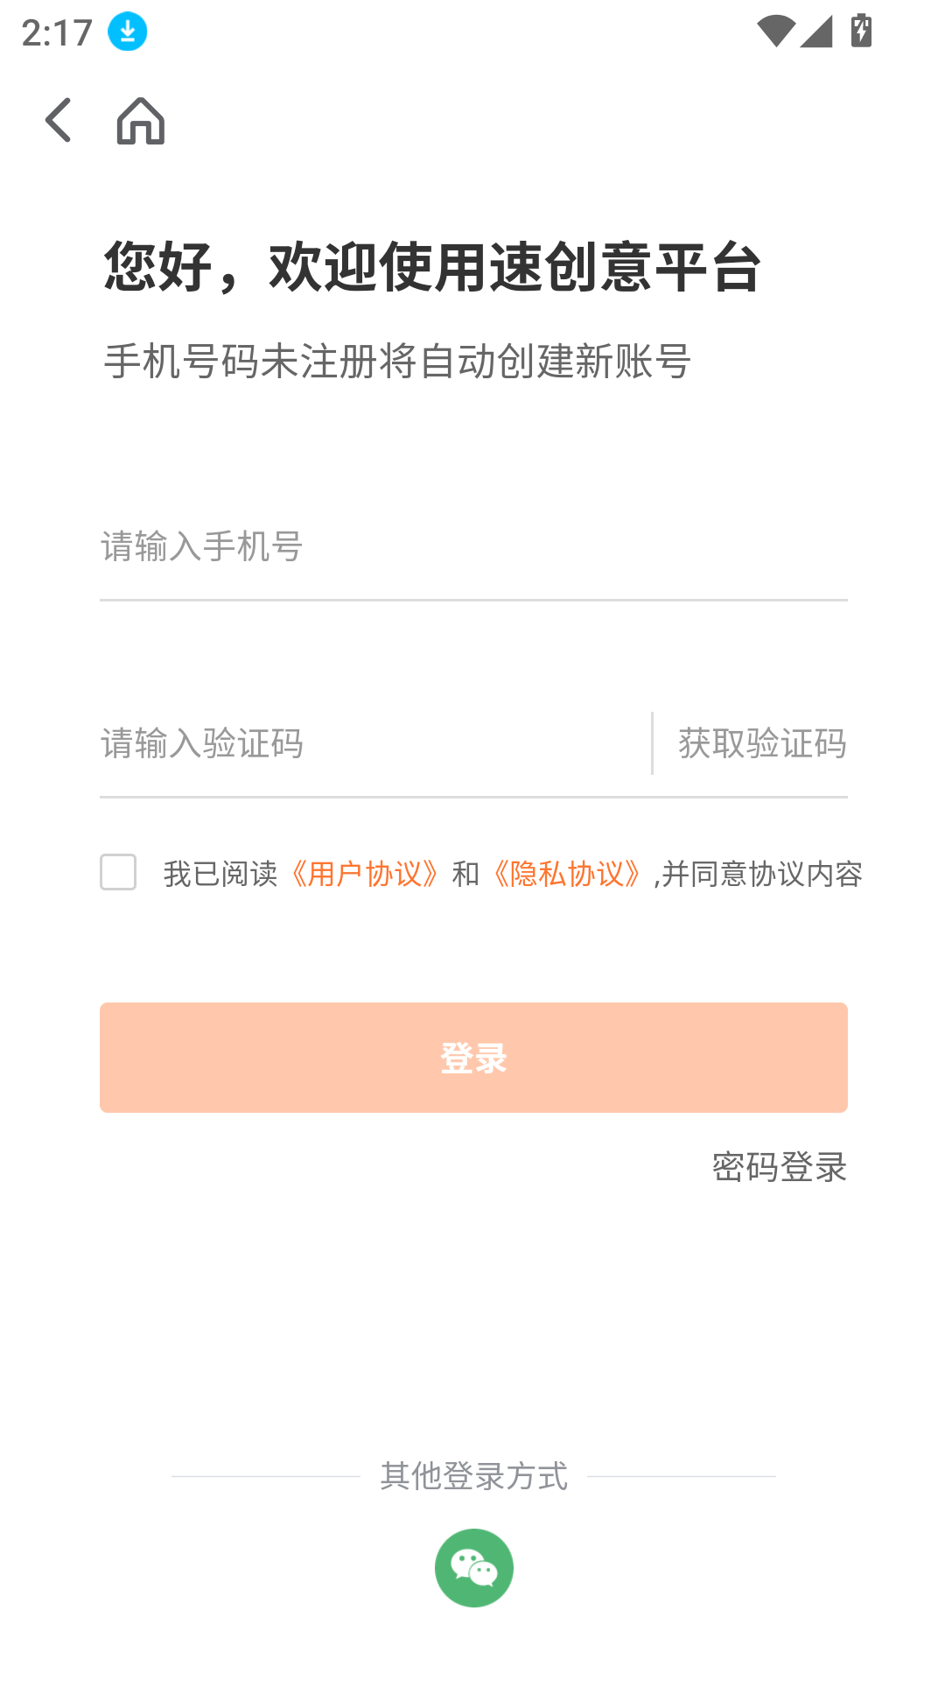Viewport: 945px width, 1681px height.
Task: Log in with the WeChat icon
Action: pos(473,1567)
